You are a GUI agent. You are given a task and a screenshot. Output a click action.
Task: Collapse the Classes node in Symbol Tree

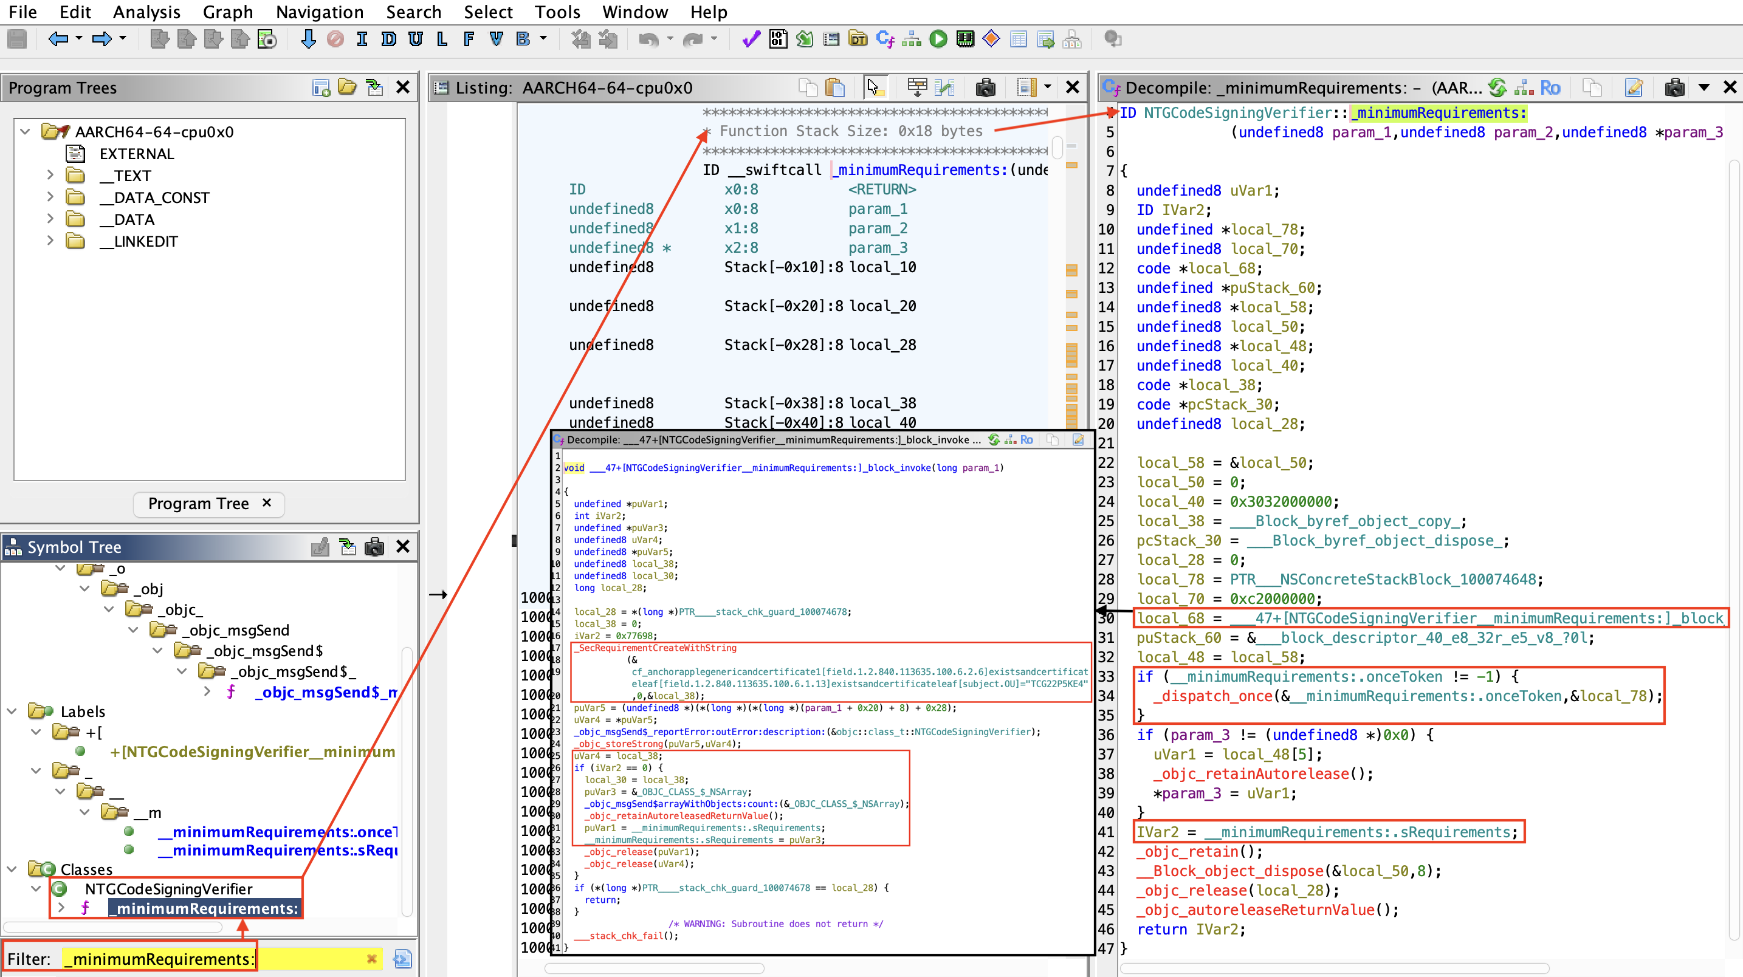click(12, 869)
